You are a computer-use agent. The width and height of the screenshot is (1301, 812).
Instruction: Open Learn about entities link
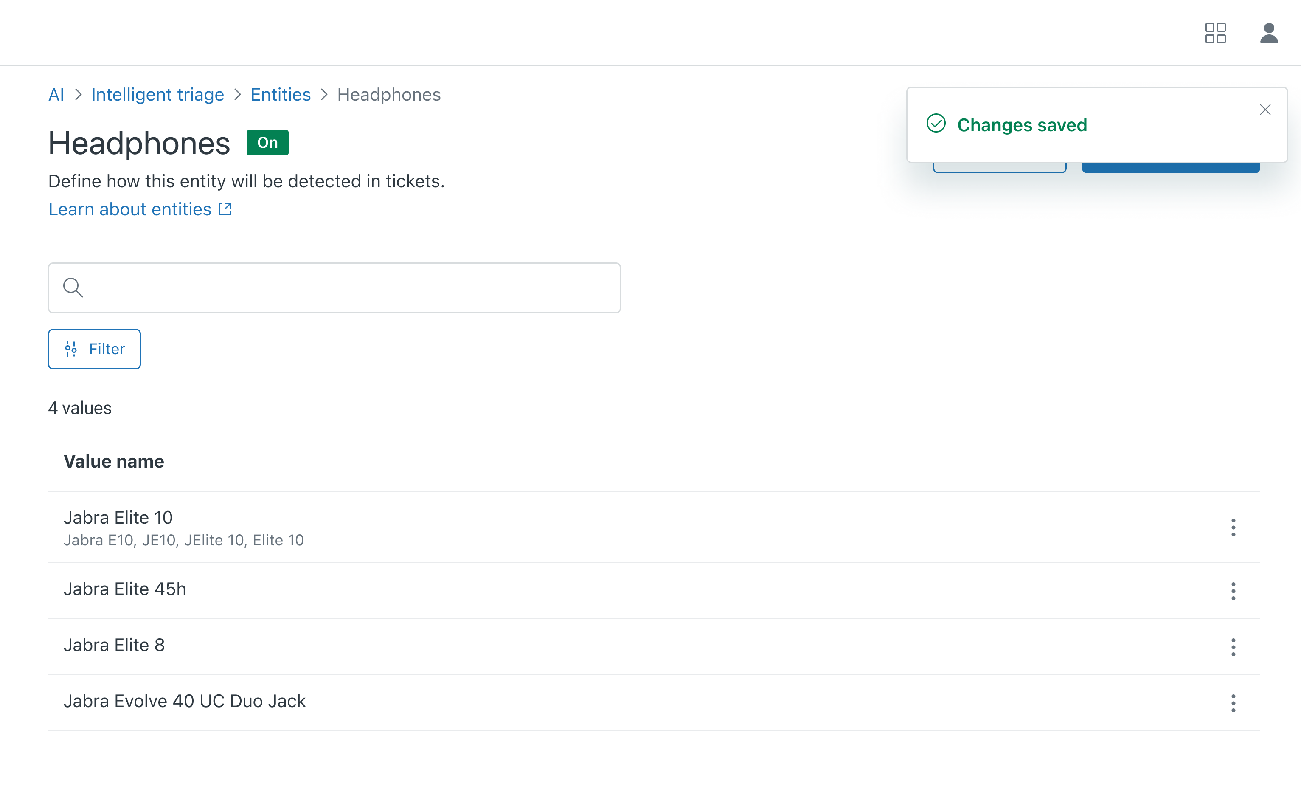tap(130, 209)
